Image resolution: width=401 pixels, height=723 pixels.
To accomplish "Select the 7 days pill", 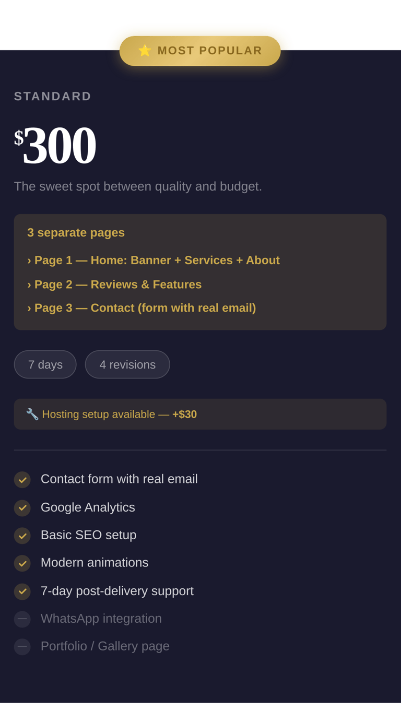I will pyautogui.click(x=45, y=364).
